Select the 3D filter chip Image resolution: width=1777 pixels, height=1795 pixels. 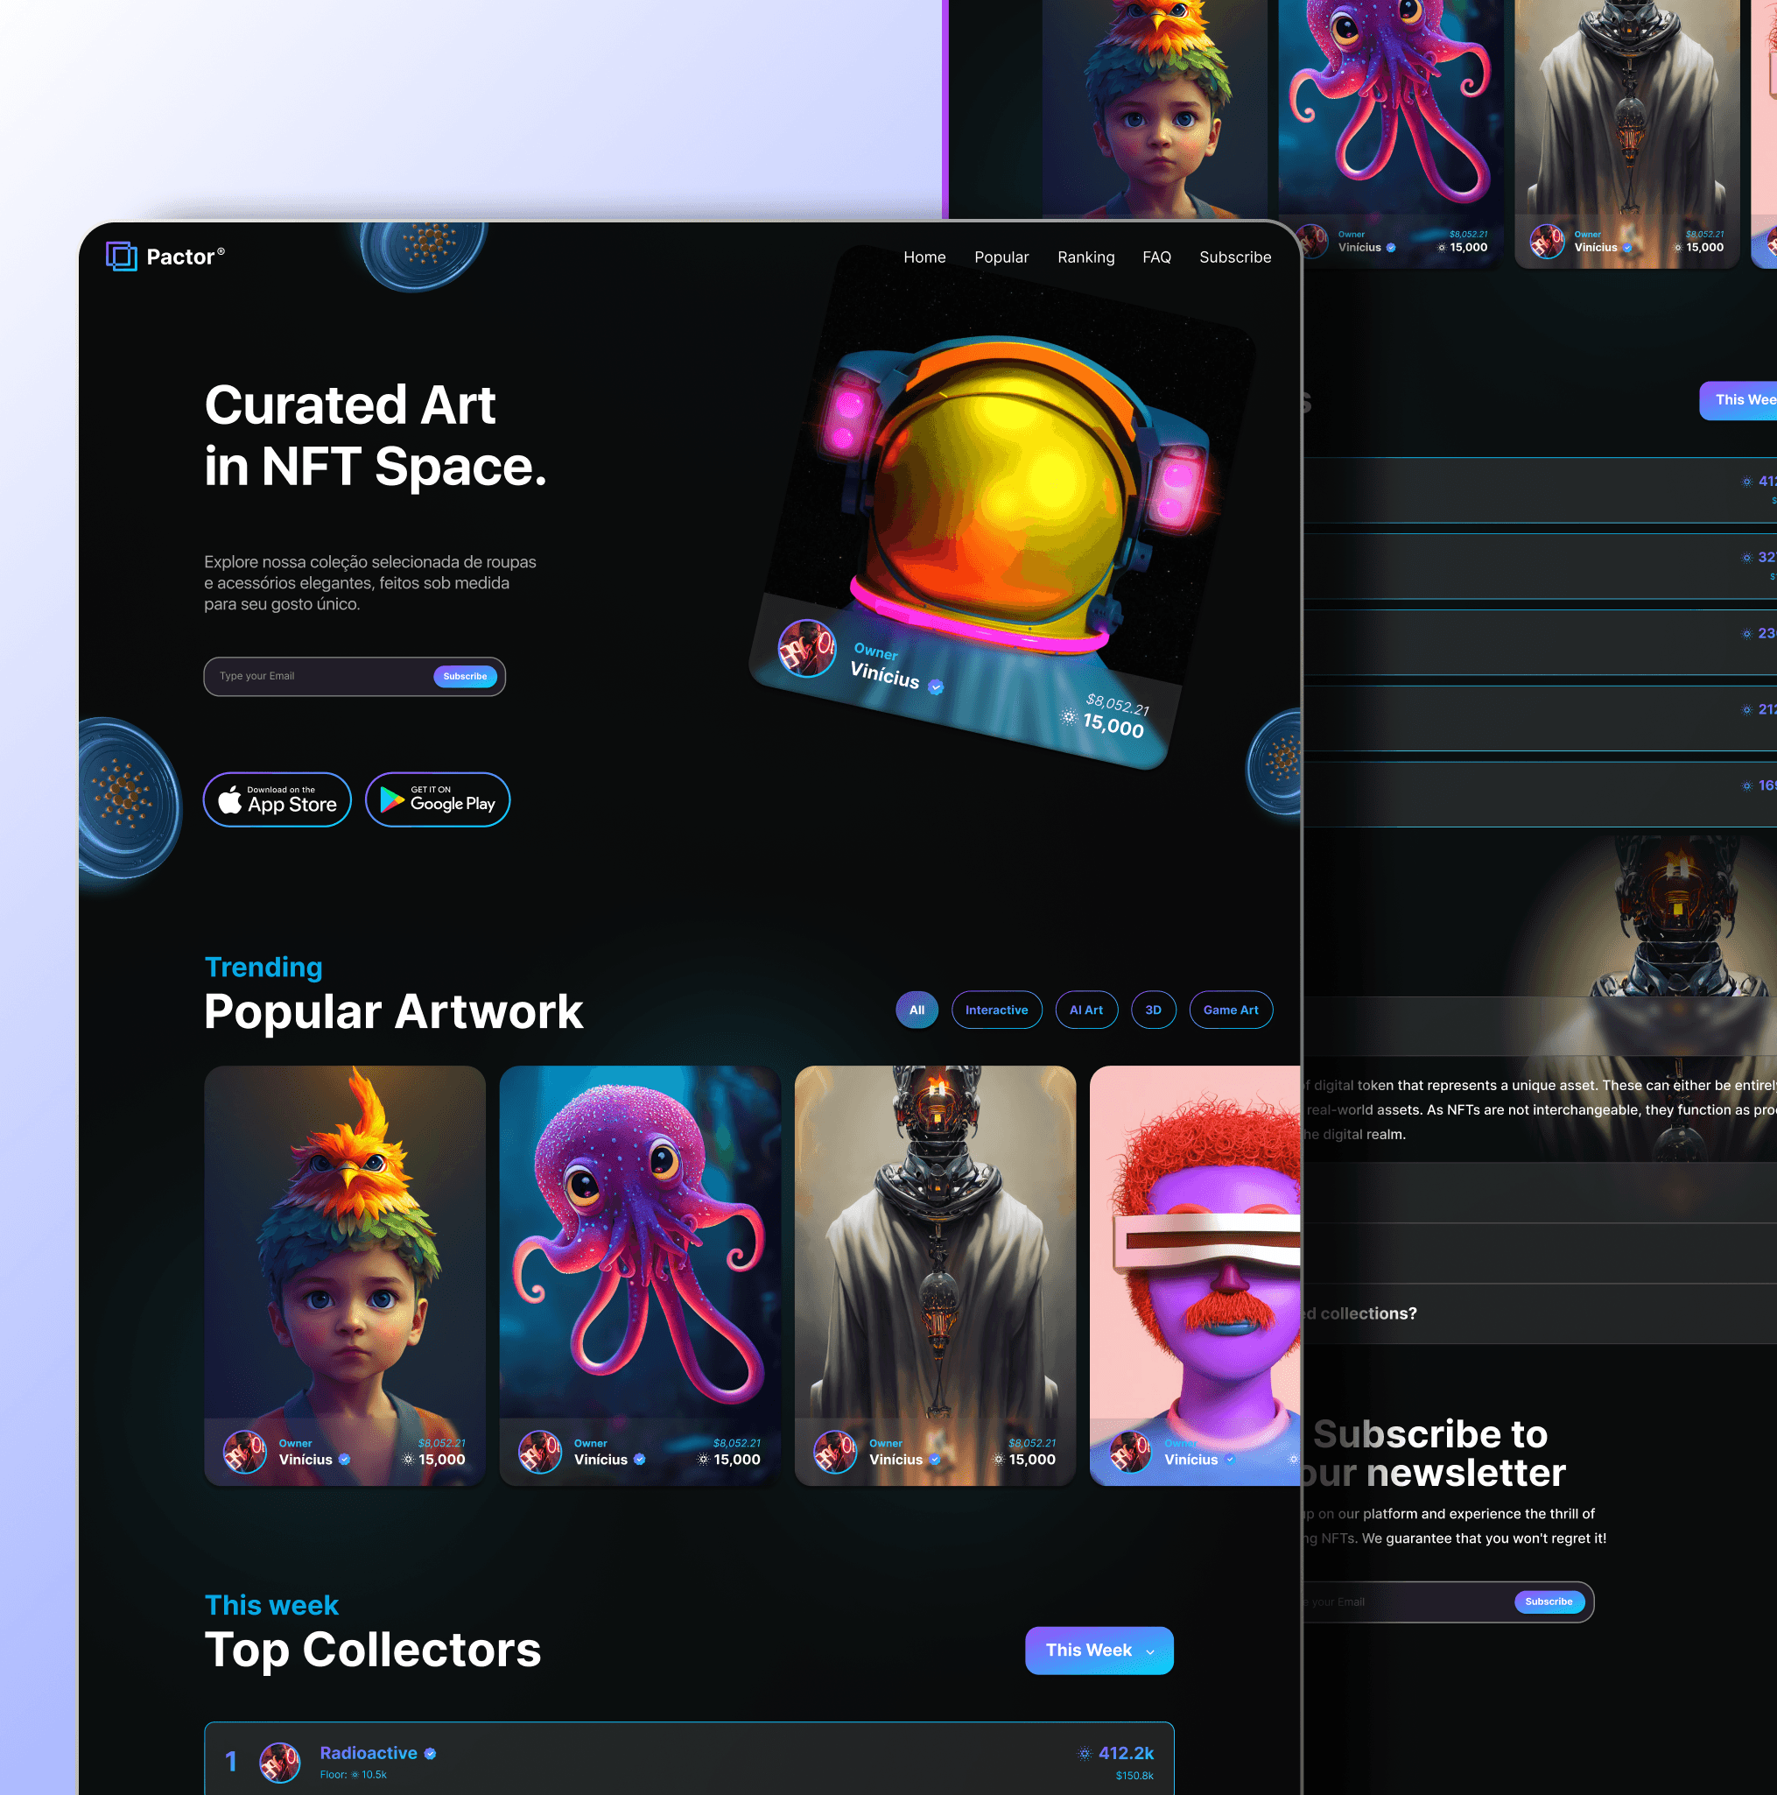pyautogui.click(x=1153, y=1010)
